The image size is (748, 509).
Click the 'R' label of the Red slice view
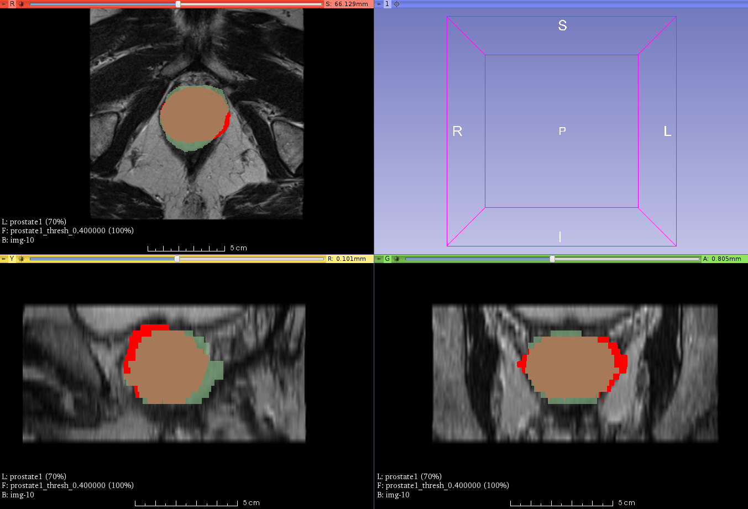click(x=12, y=4)
